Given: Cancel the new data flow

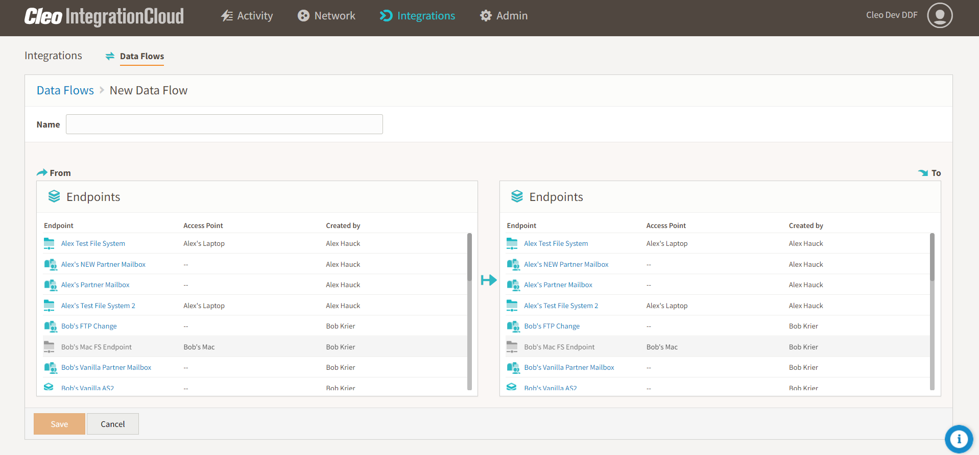Looking at the screenshot, I should 112,424.
